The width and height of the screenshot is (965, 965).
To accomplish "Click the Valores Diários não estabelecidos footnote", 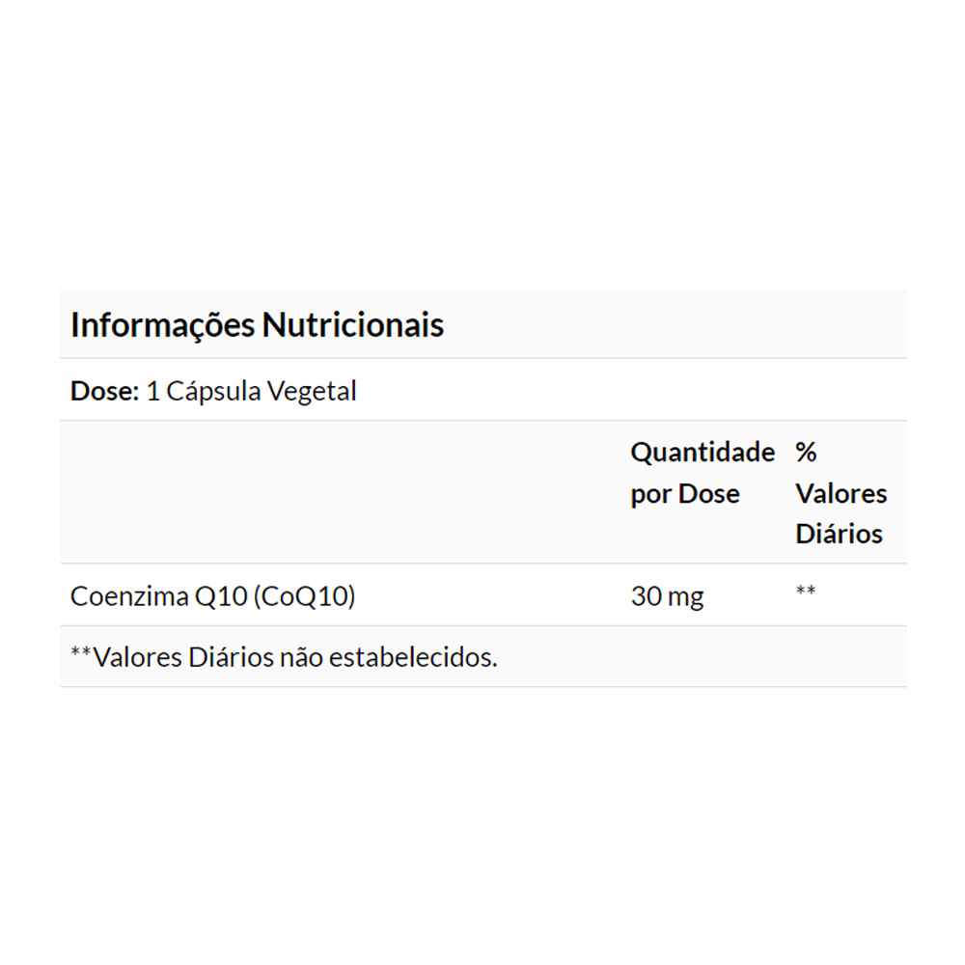I will (284, 657).
